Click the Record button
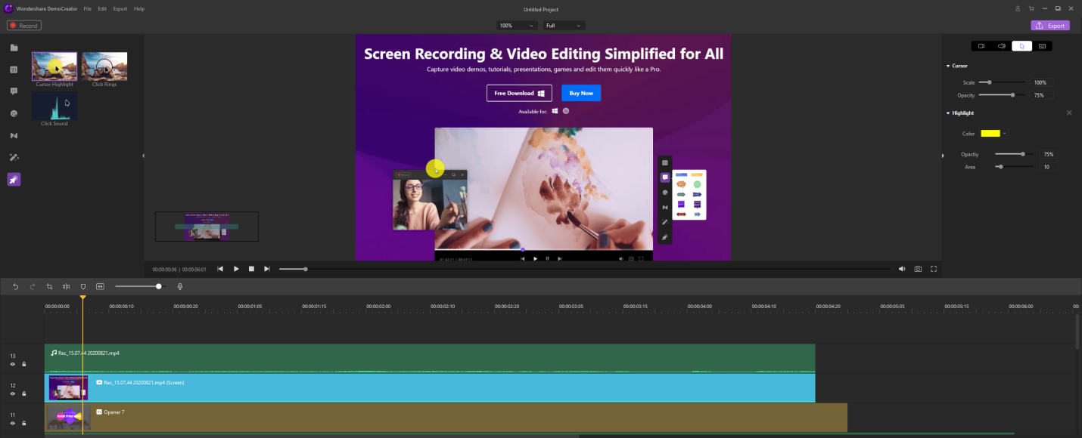 click(x=24, y=26)
